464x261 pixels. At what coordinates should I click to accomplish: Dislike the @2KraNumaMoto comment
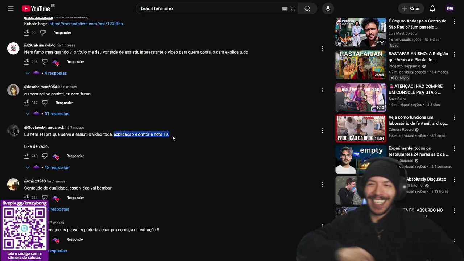(45, 62)
